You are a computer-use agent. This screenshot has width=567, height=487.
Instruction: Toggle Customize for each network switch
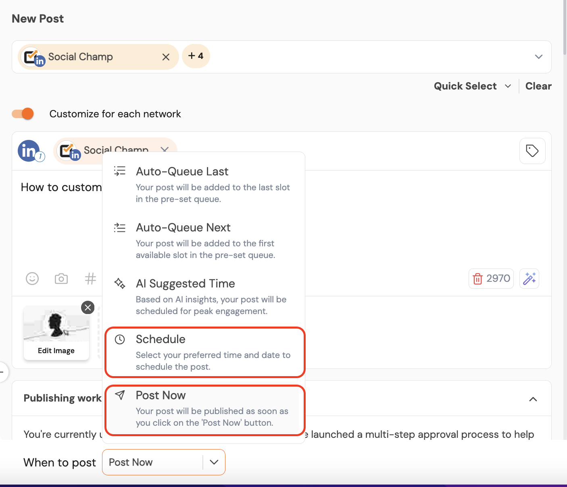pyautogui.click(x=23, y=114)
